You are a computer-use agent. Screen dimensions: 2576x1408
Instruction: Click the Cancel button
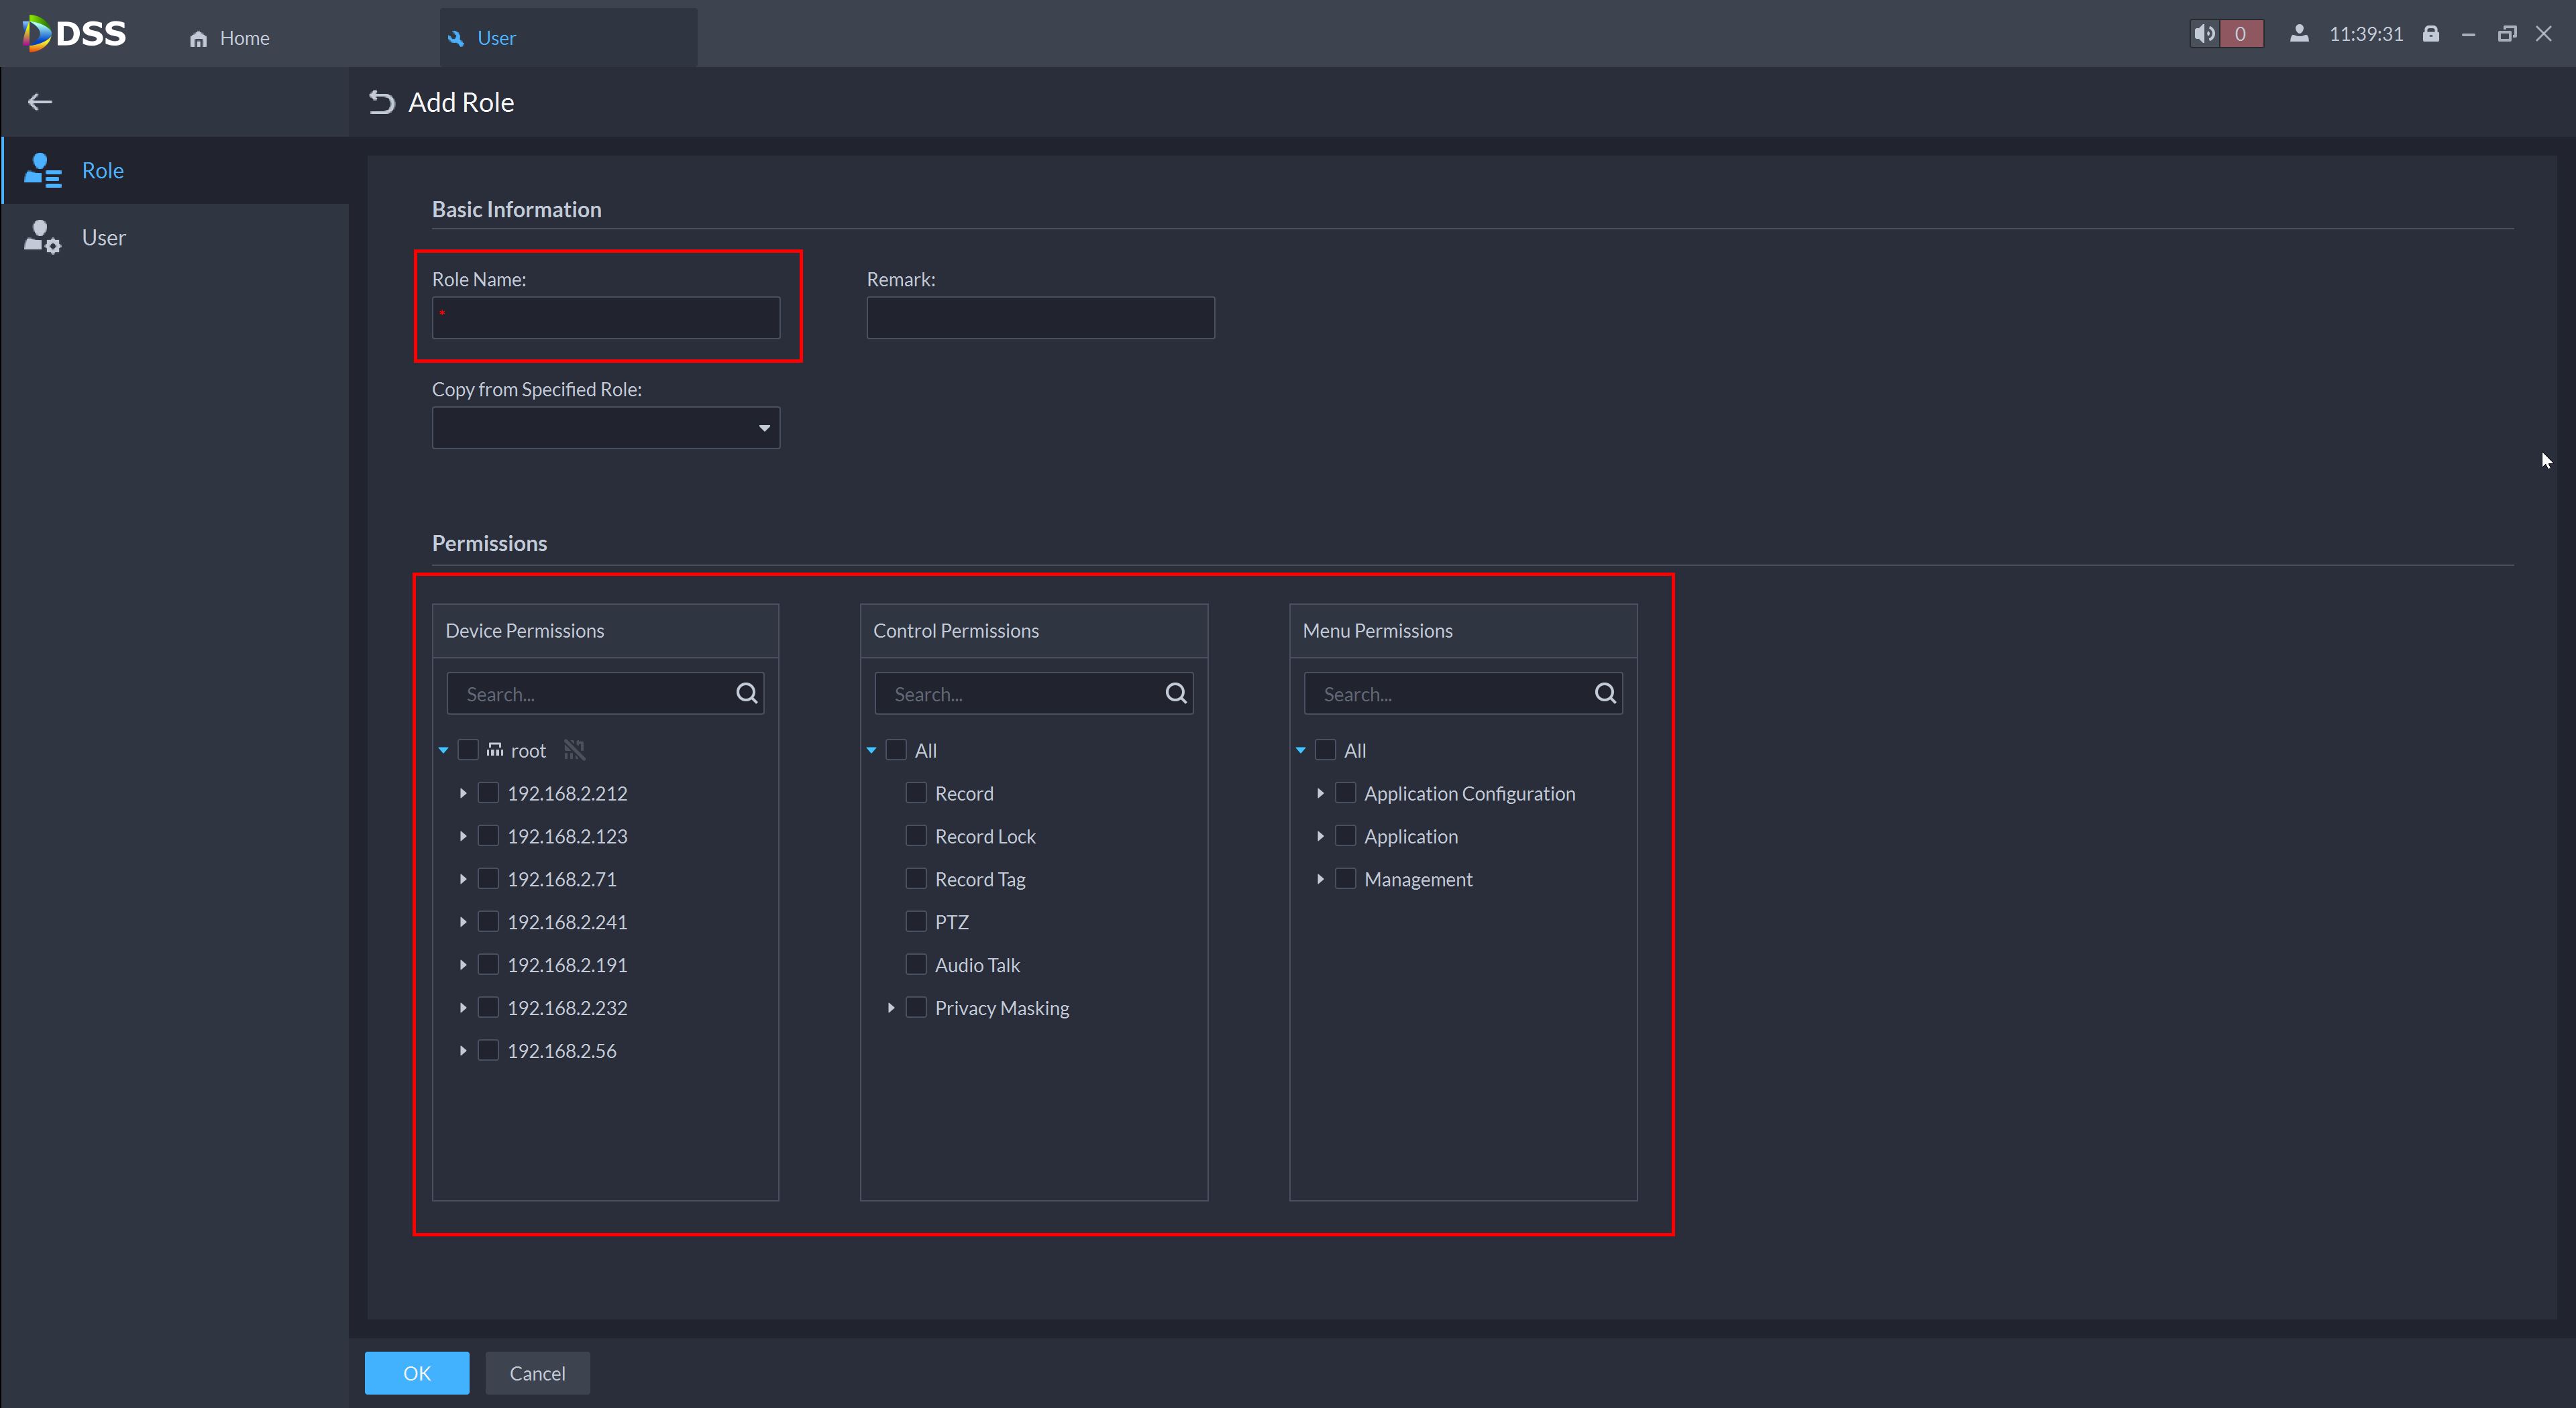click(x=537, y=1373)
